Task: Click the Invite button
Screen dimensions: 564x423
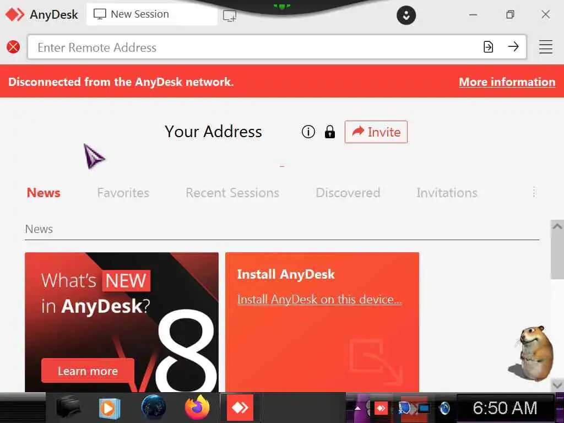Action: tap(376, 132)
